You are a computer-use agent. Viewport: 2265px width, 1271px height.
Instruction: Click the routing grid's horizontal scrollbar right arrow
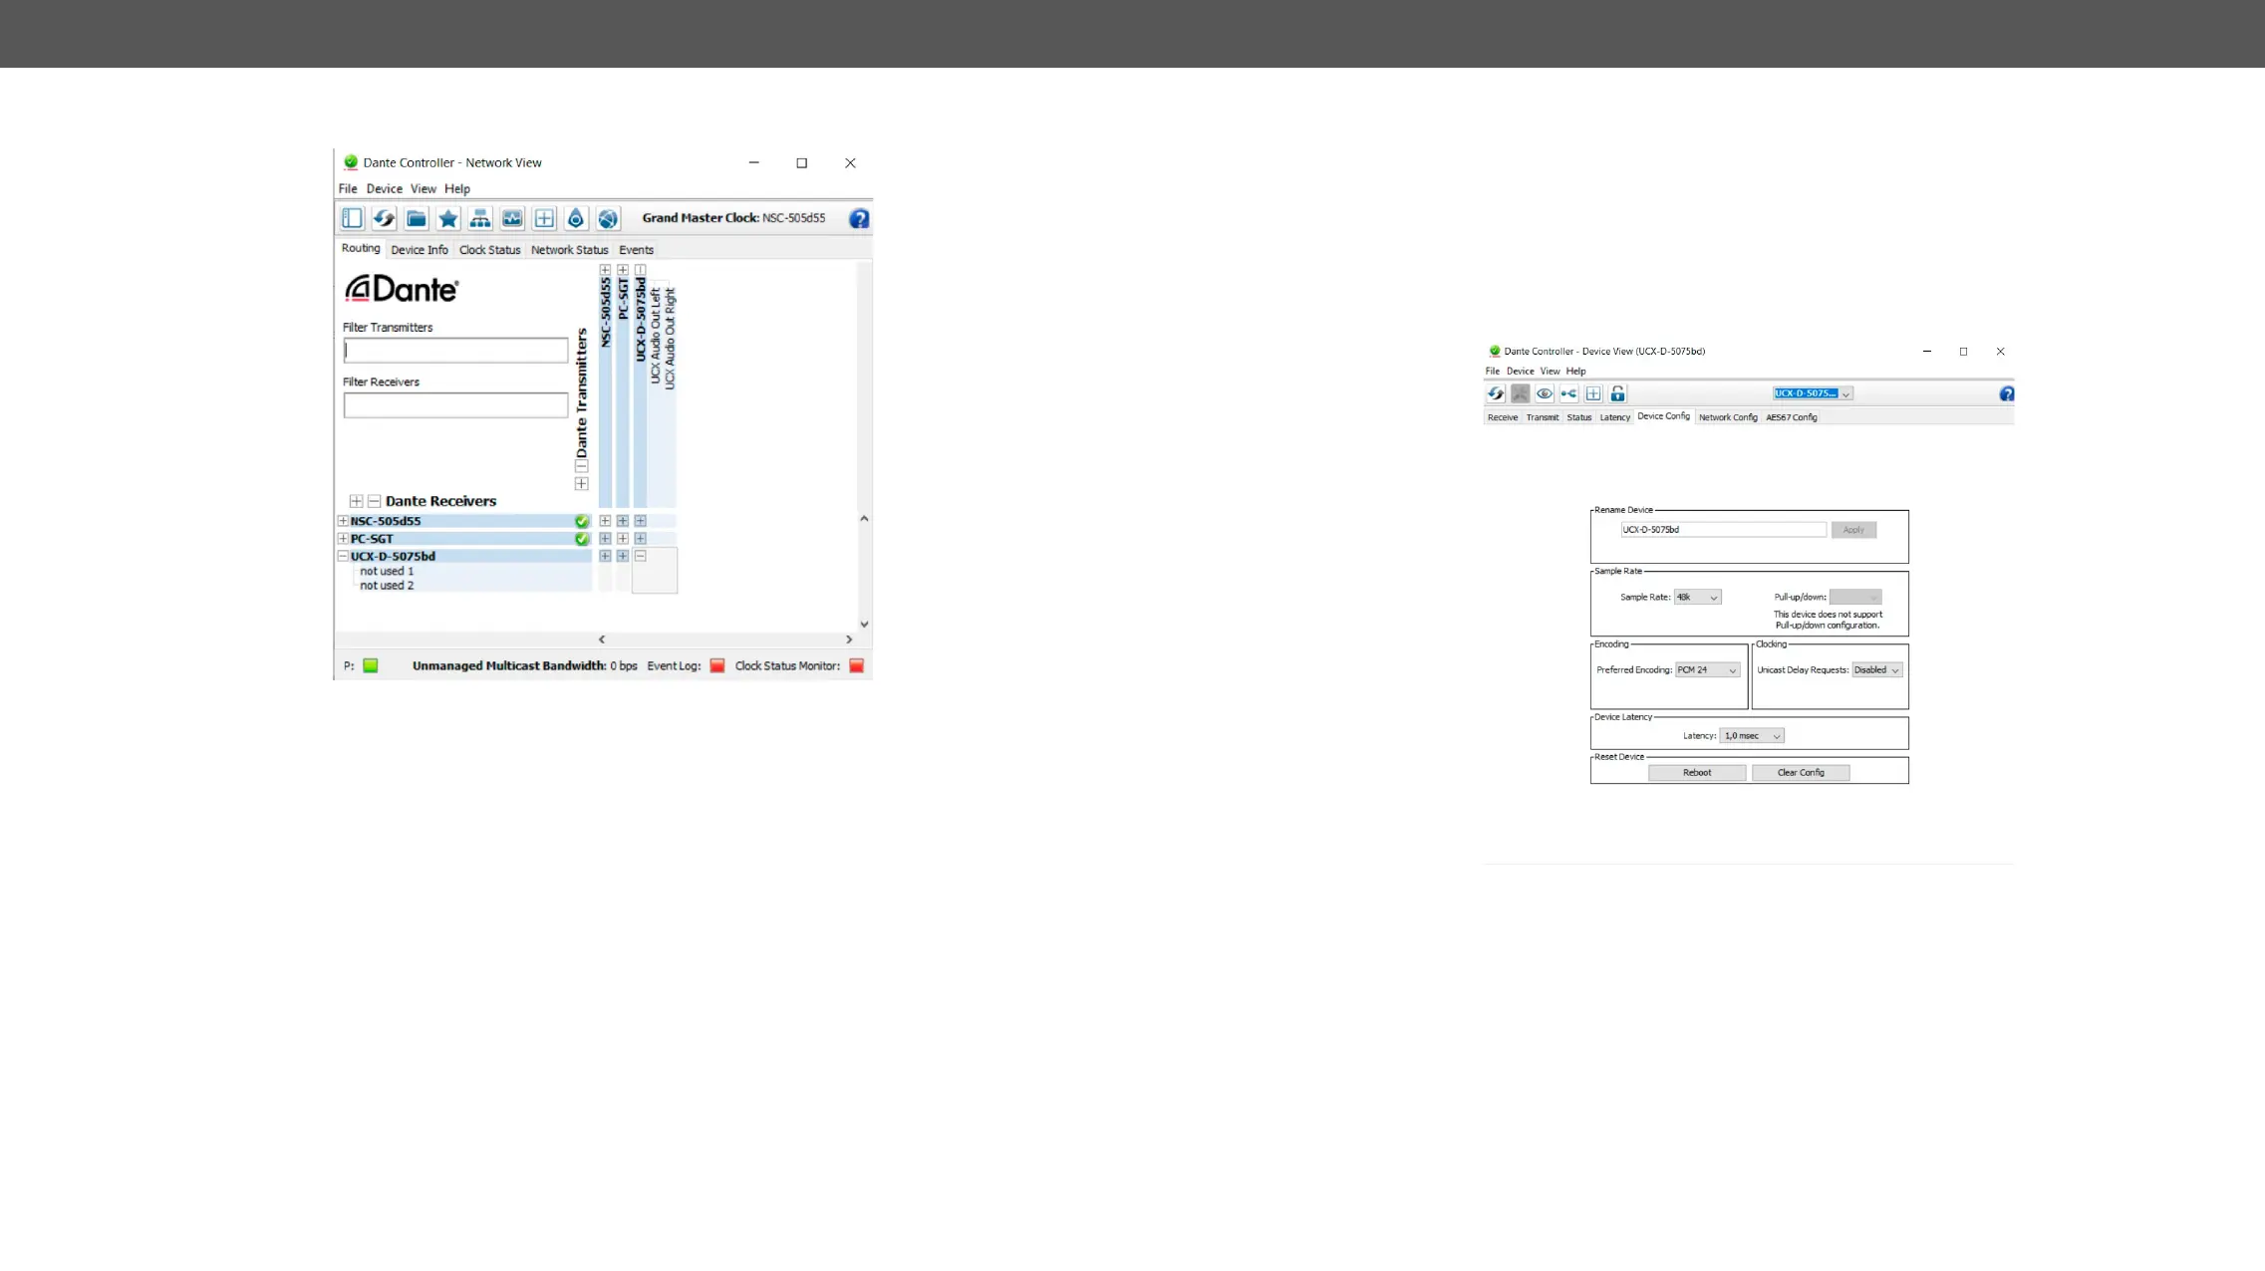point(849,639)
